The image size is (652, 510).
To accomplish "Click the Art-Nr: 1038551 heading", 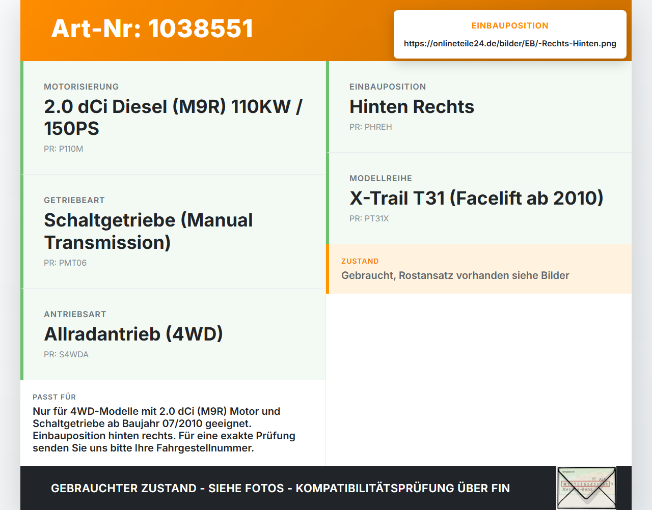I will pyautogui.click(x=152, y=29).
